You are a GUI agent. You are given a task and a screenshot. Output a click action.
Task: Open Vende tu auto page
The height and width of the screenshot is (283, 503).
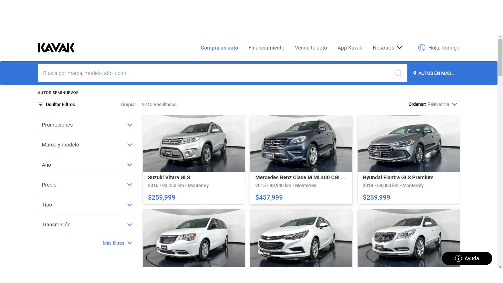pos(311,48)
